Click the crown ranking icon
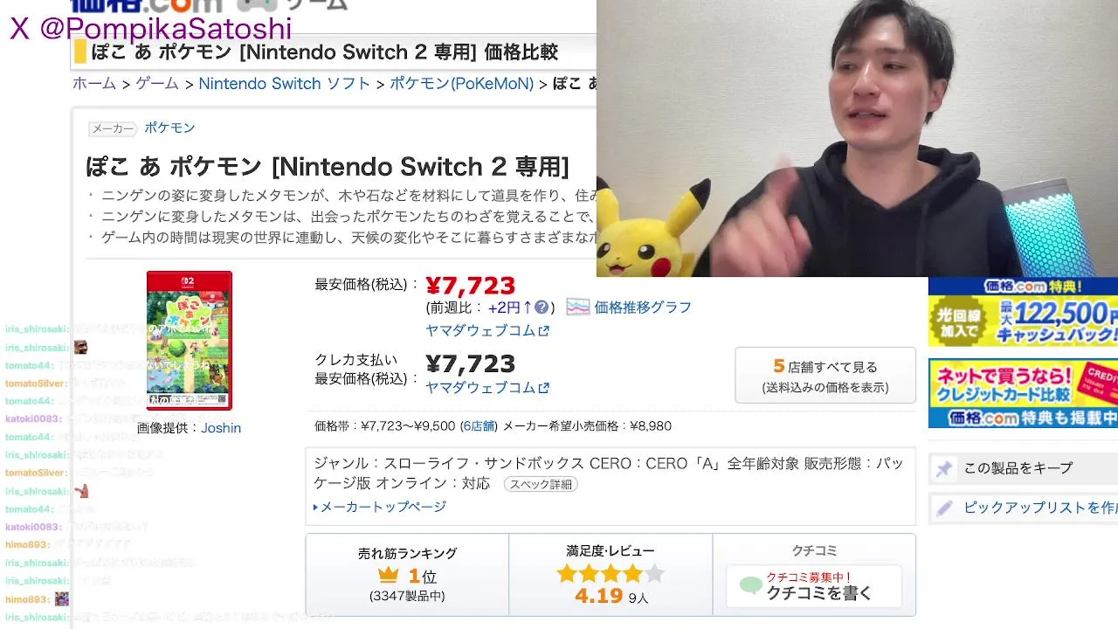The image size is (1118, 629). tap(389, 576)
